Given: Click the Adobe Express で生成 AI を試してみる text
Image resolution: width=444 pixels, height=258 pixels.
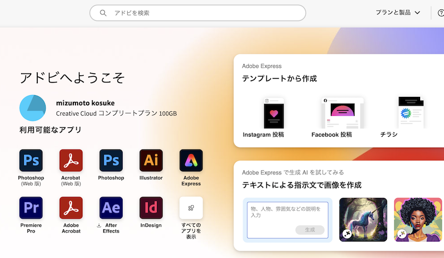Looking at the screenshot, I should pyautogui.click(x=293, y=172).
